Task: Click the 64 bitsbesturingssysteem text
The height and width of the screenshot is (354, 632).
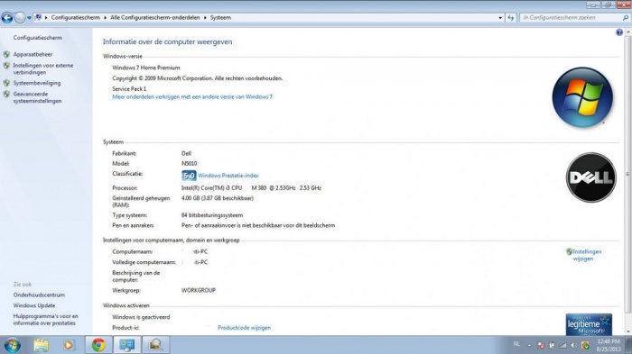Action: coord(212,215)
